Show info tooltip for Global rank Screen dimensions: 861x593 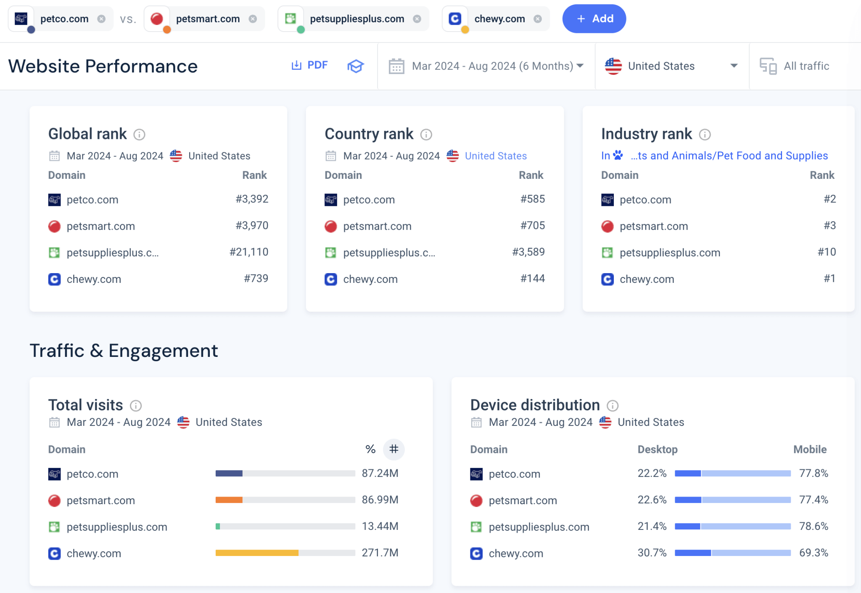[139, 135]
